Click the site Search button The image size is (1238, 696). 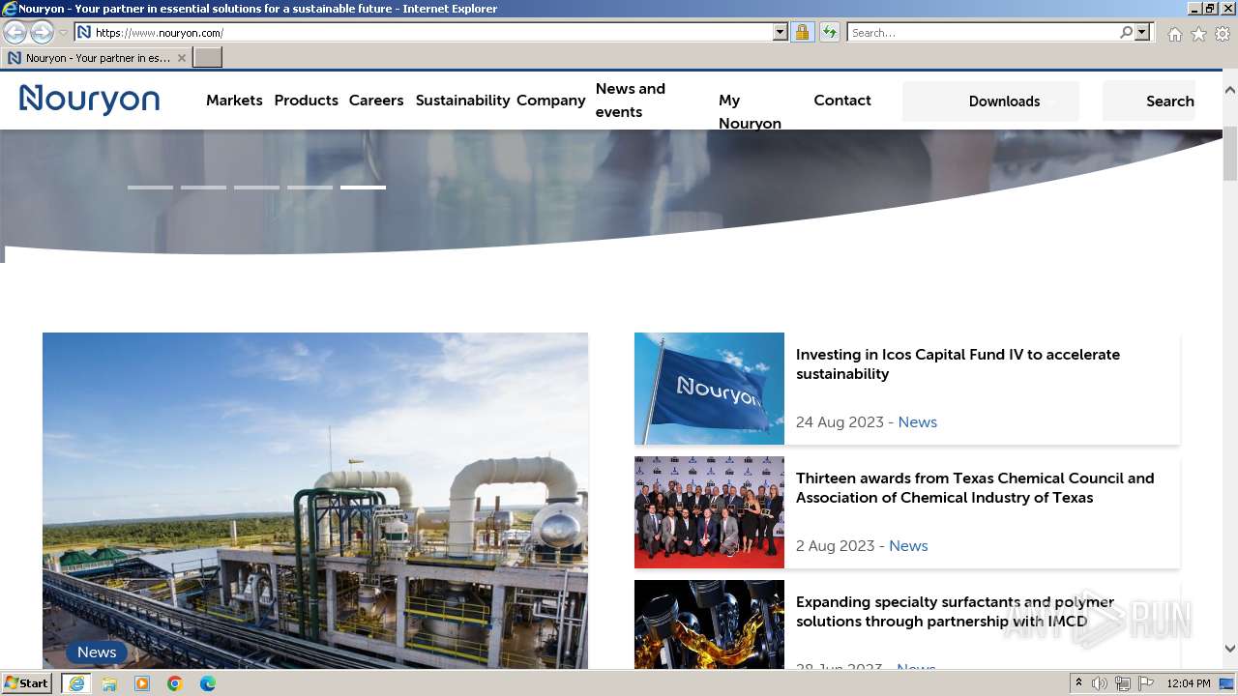click(1150, 101)
